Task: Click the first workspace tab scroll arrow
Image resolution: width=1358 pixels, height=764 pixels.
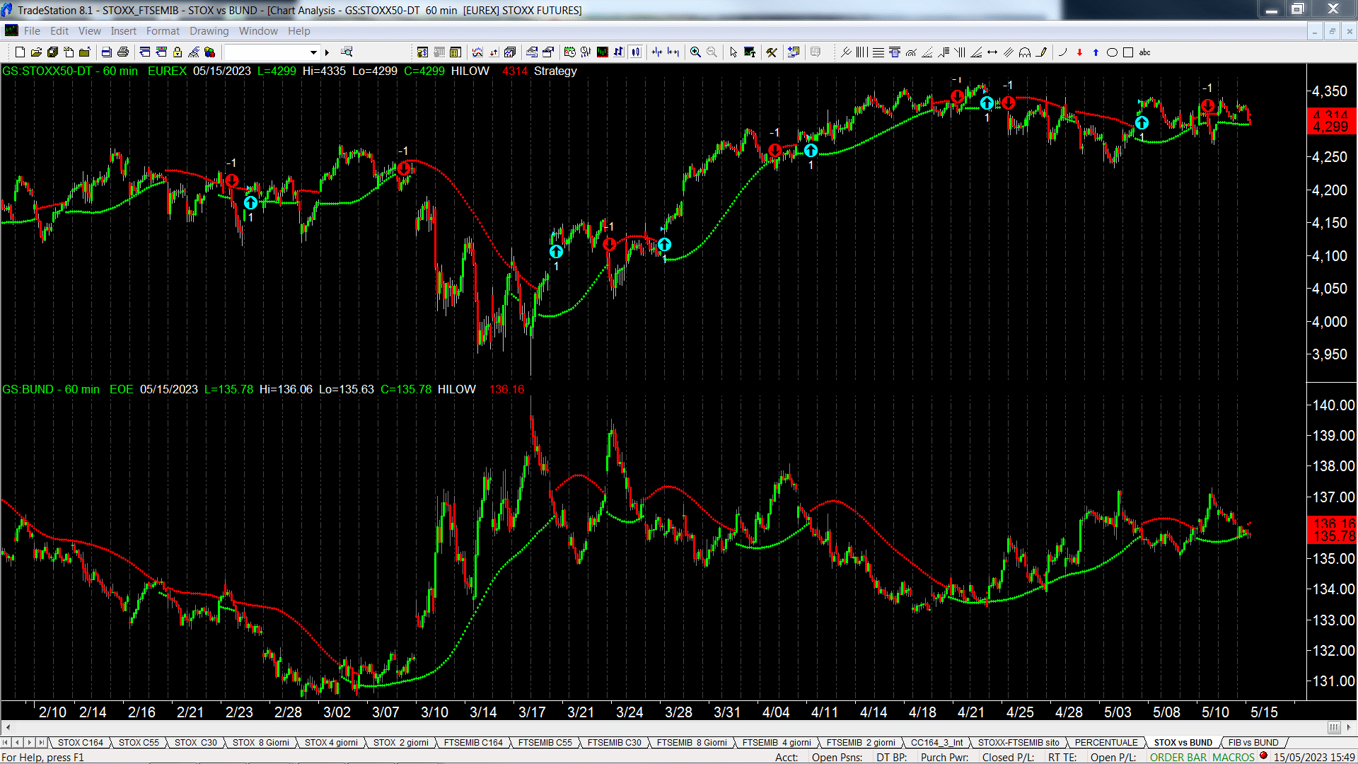Action: tap(6, 743)
